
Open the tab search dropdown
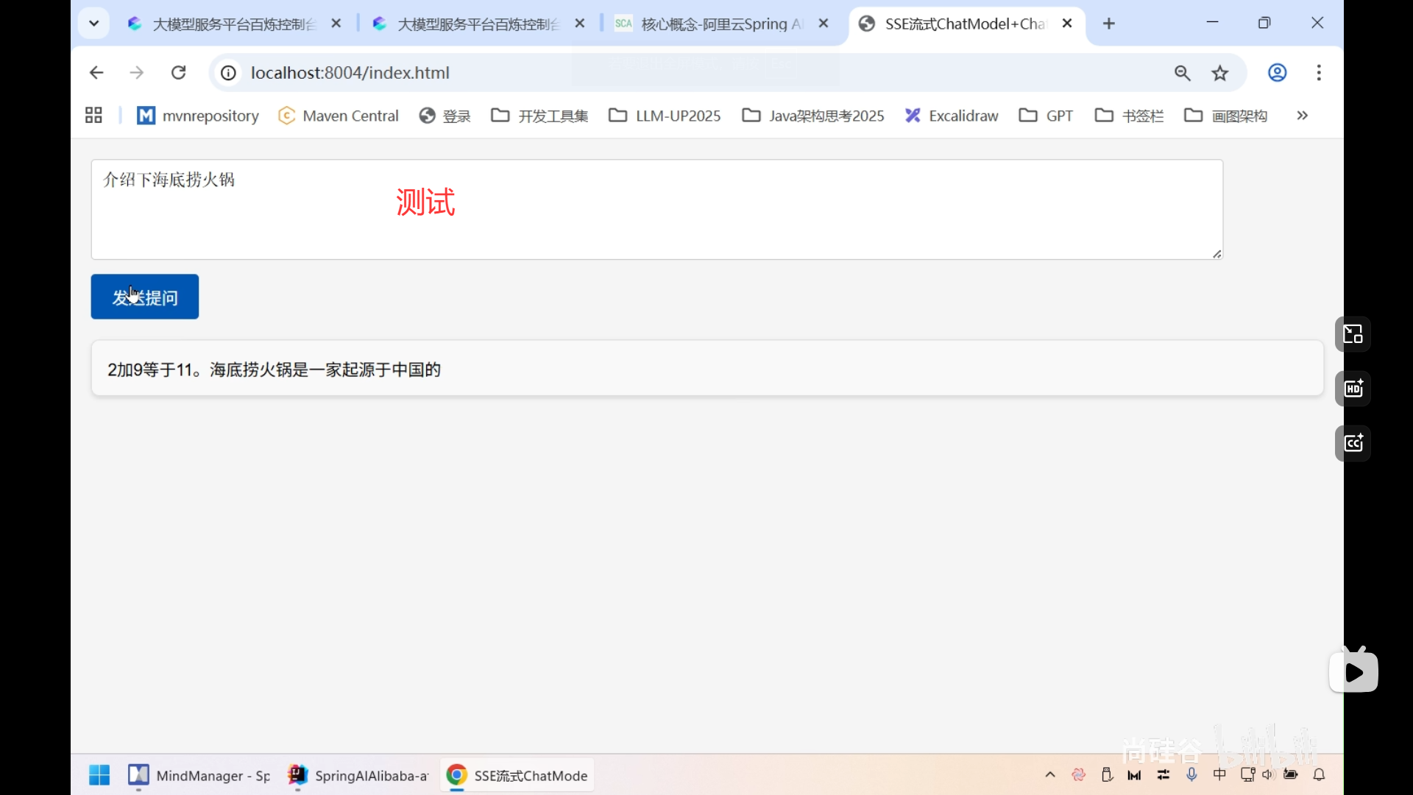pos(93,23)
